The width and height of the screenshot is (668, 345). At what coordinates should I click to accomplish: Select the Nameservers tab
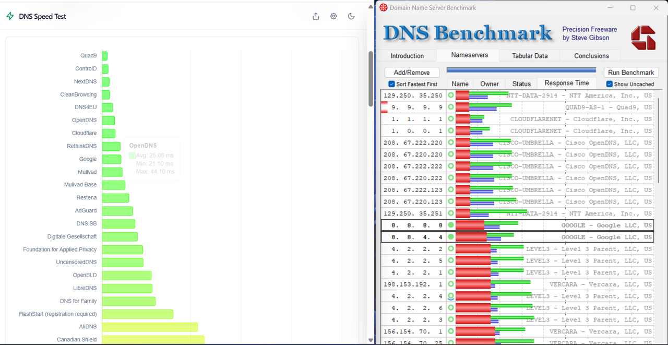pyautogui.click(x=470, y=55)
